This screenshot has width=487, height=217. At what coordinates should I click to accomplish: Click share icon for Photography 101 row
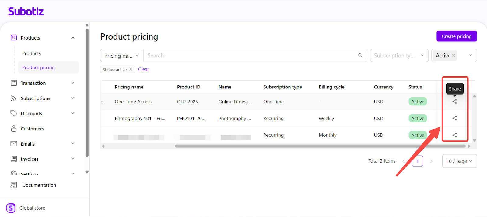click(x=454, y=118)
